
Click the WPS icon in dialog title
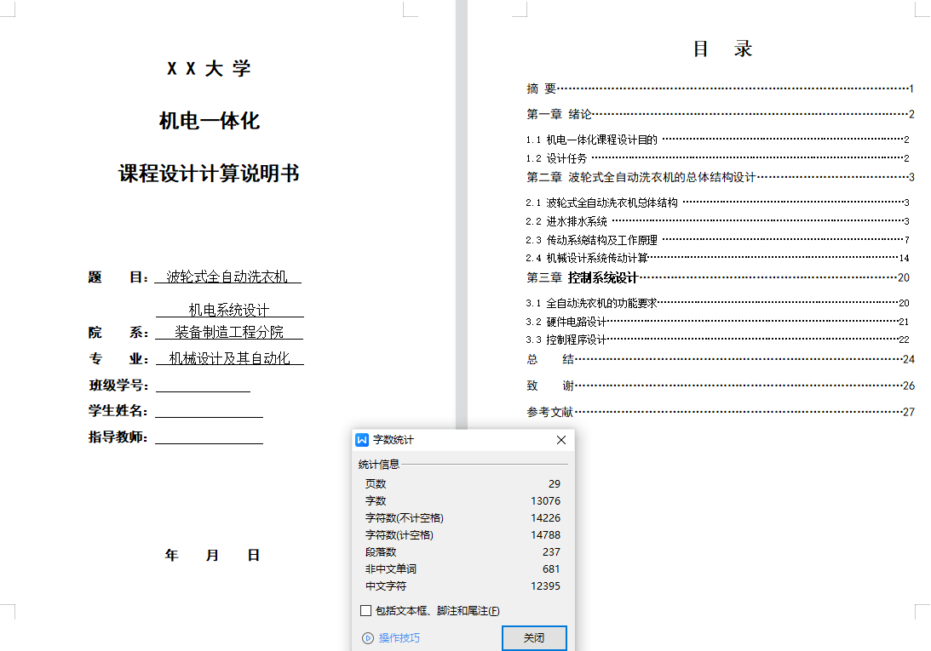click(x=362, y=440)
